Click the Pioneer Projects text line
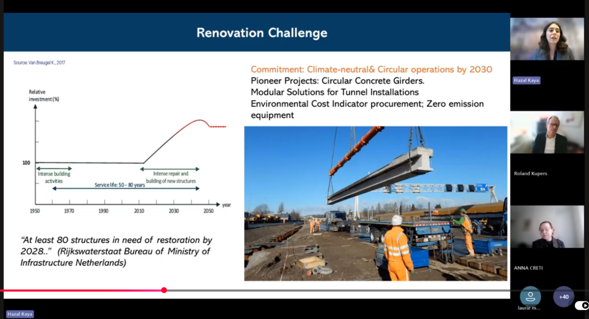 tap(337, 81)
